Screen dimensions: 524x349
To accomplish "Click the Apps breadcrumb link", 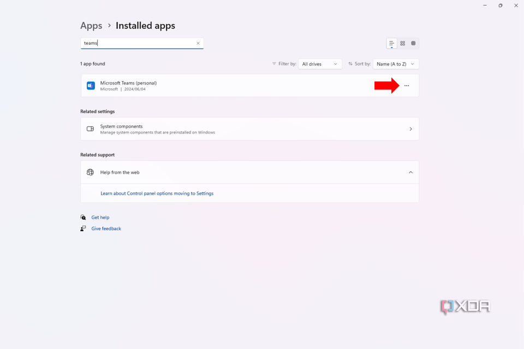I will 91,26.
